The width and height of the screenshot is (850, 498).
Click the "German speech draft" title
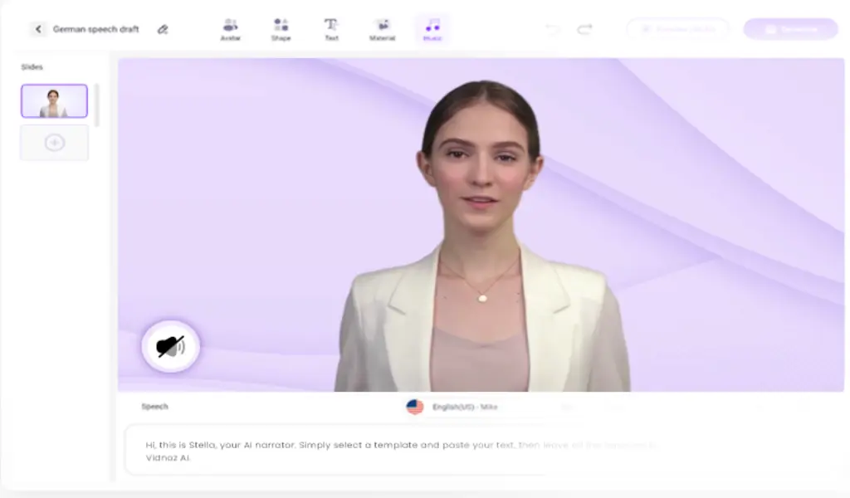tap(96, 29)
